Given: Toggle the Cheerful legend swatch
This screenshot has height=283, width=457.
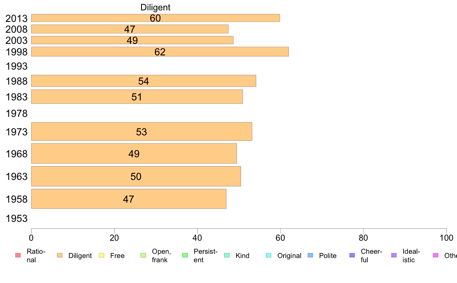Looking at the screenshot, I should point(352,255).
